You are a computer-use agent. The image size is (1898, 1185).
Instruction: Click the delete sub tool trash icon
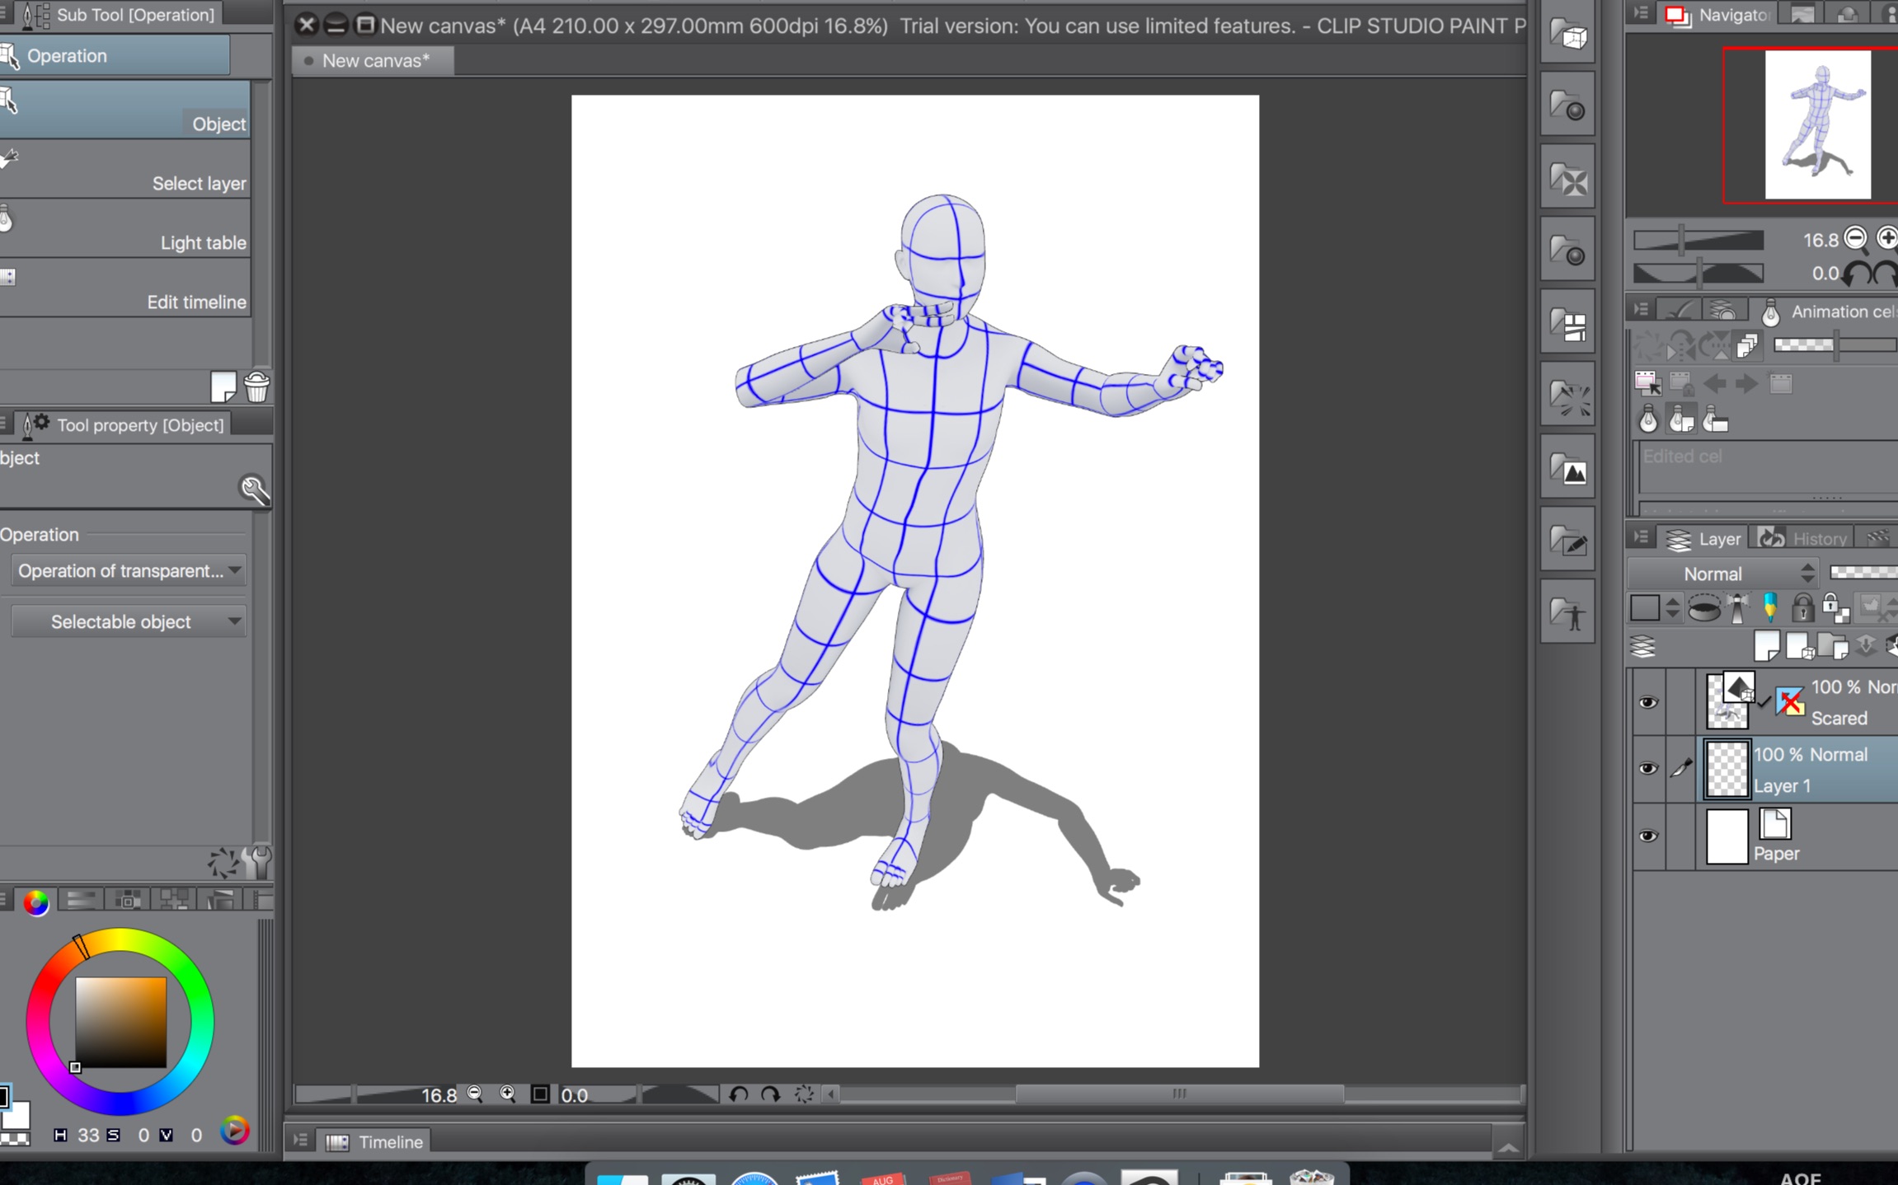[256, 386]
